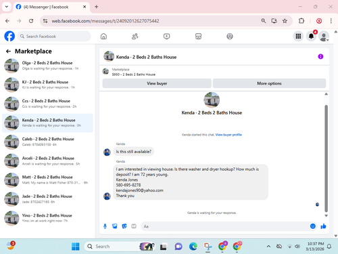Click the Chrome profile icon in toolbar
This screenshot has width=338, height=254.
(319, 21)
